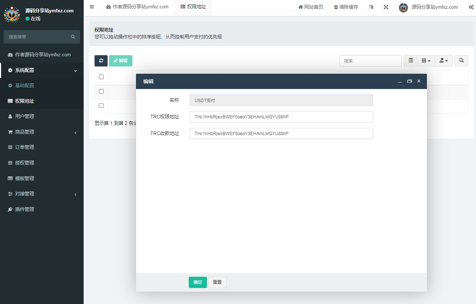The height and width of the screenshot is (304, 476).
Task: Open 用户管理 in sidebar
Action: (x=25, y=117)
